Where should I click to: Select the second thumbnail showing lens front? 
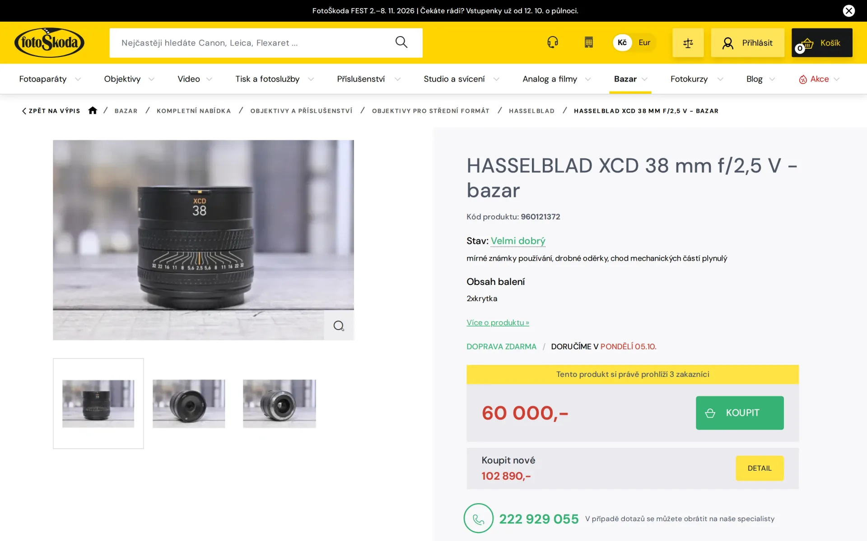(x=189, y=403)
